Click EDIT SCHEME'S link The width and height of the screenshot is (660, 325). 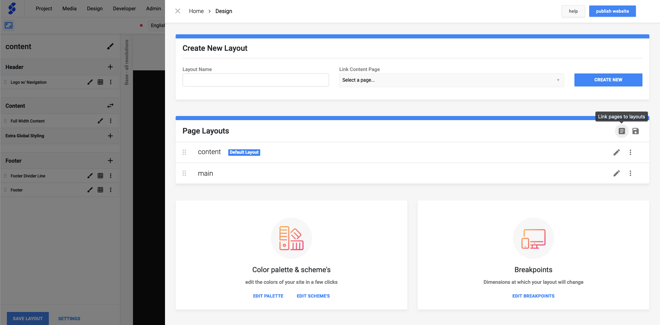point(313,296)
